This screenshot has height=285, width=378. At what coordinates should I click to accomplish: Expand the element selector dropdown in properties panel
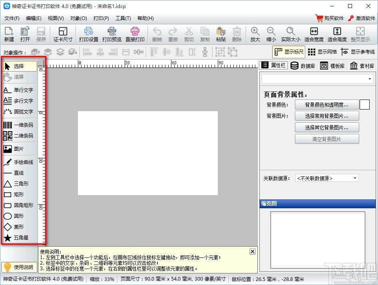click(370, 79)
